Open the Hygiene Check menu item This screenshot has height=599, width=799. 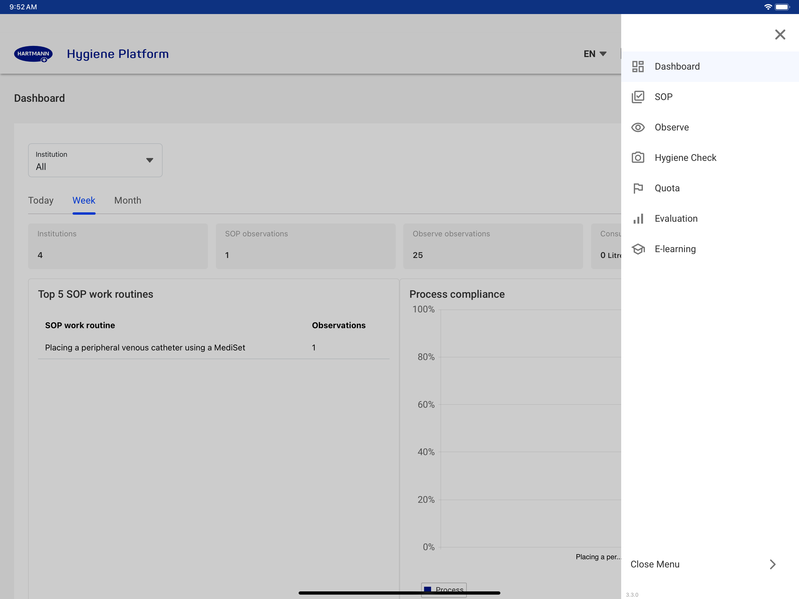[710, 158]
